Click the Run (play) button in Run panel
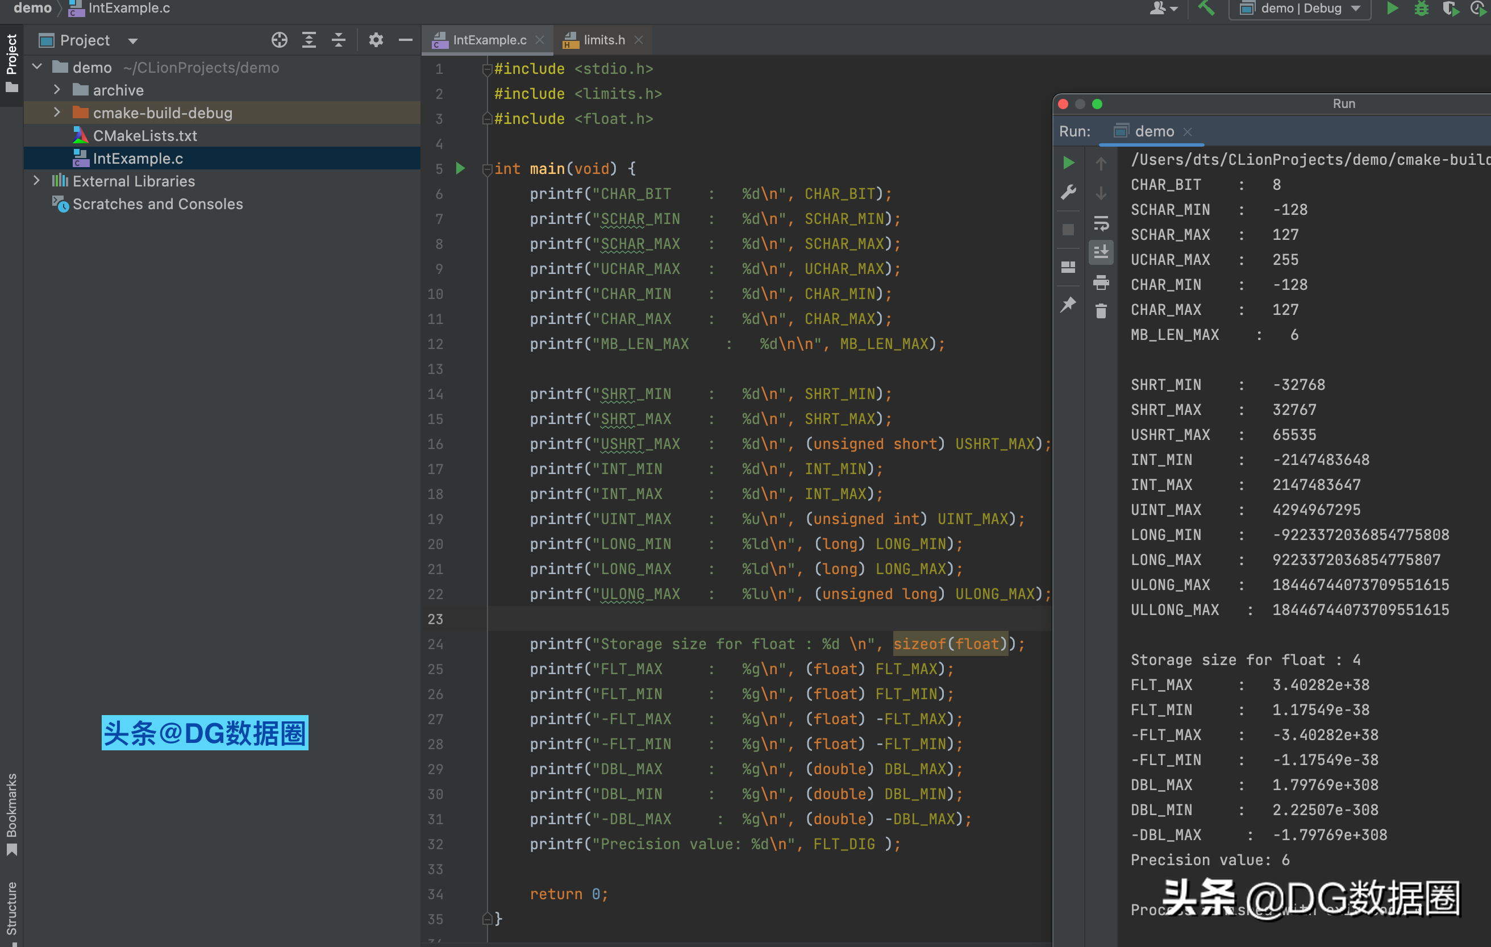The width and height of the screenshot is (1491, 947). [x=1068, y=163]
